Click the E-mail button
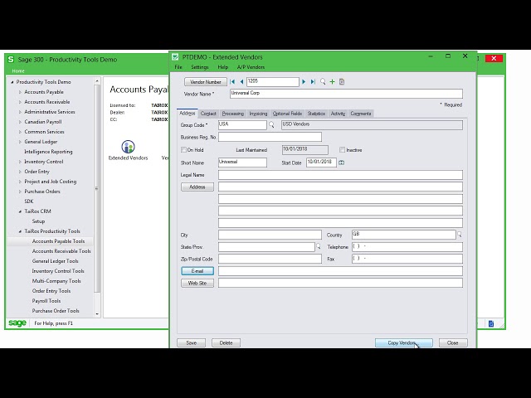 tap(197, 271)
